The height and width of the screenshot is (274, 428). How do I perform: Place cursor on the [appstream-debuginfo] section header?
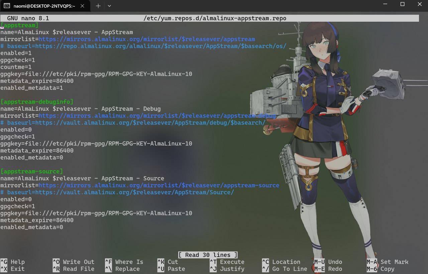tap(37, 102)
